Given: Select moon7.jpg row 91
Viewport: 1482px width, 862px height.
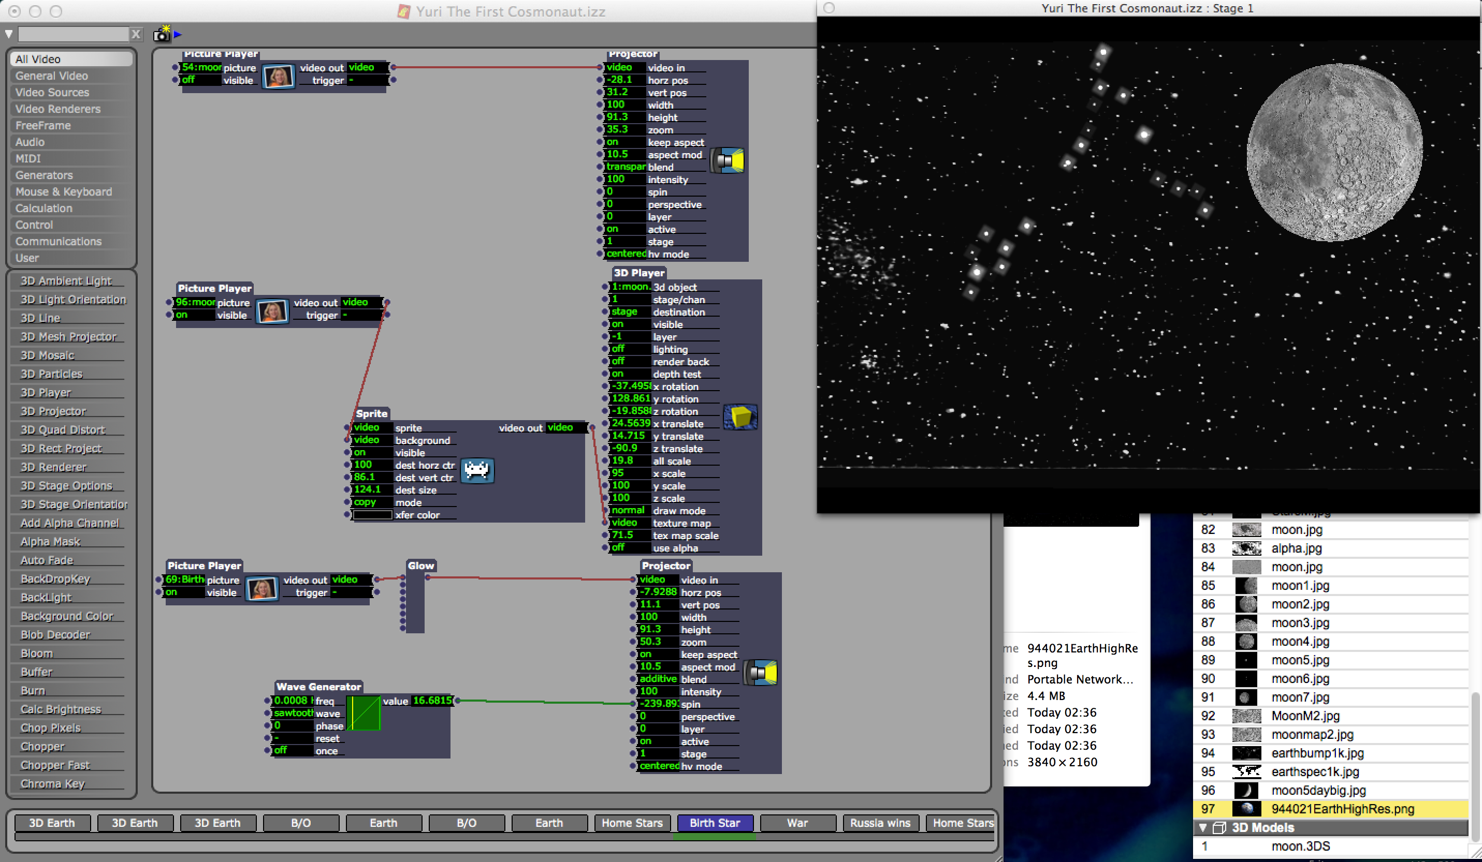Looking at the screenshot, I should click(x=1330, y=697).
